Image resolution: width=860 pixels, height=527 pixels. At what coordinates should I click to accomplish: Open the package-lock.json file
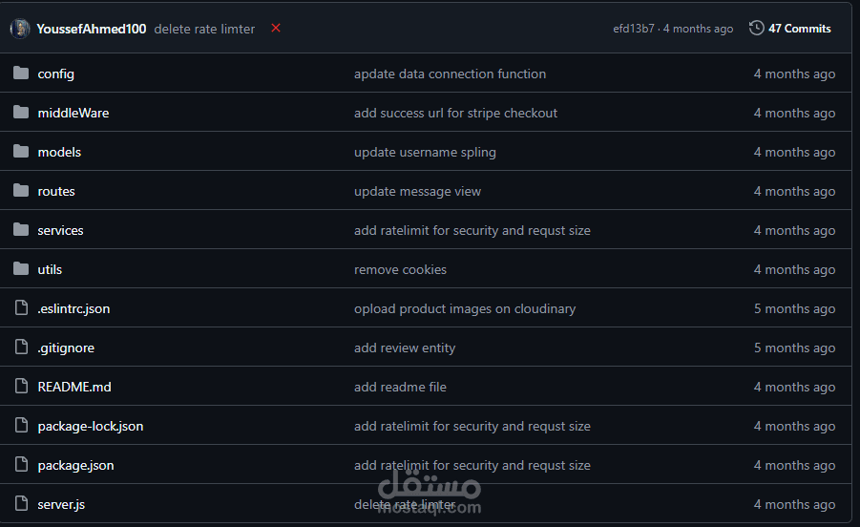(91, 426)
